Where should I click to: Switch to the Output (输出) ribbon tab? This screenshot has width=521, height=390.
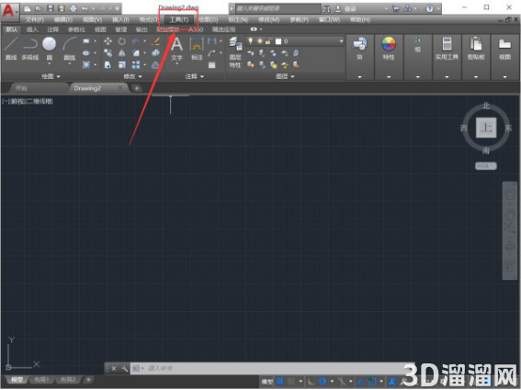pos(142,29)
